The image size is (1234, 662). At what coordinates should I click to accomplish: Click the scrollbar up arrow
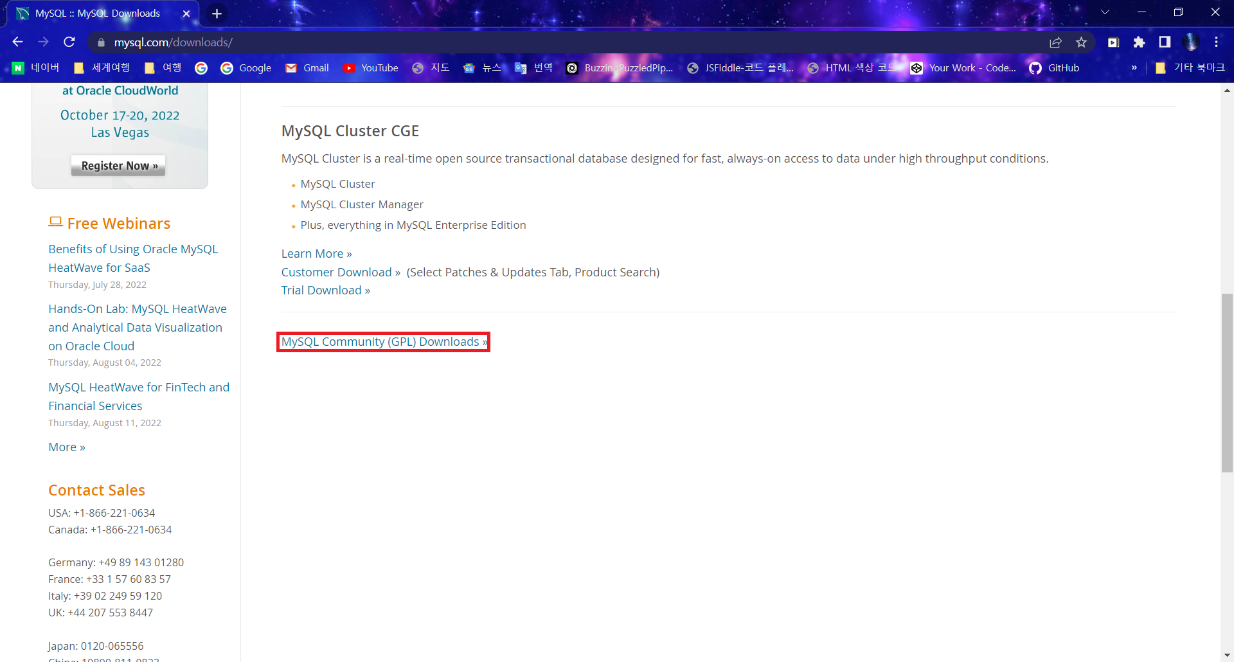coord(1227,91)
